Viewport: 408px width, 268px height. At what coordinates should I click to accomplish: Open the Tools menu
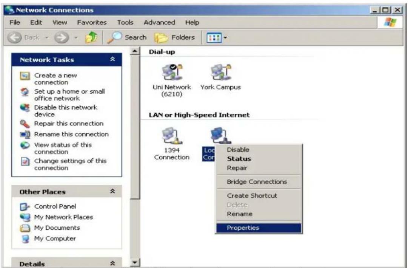point(125,22)
